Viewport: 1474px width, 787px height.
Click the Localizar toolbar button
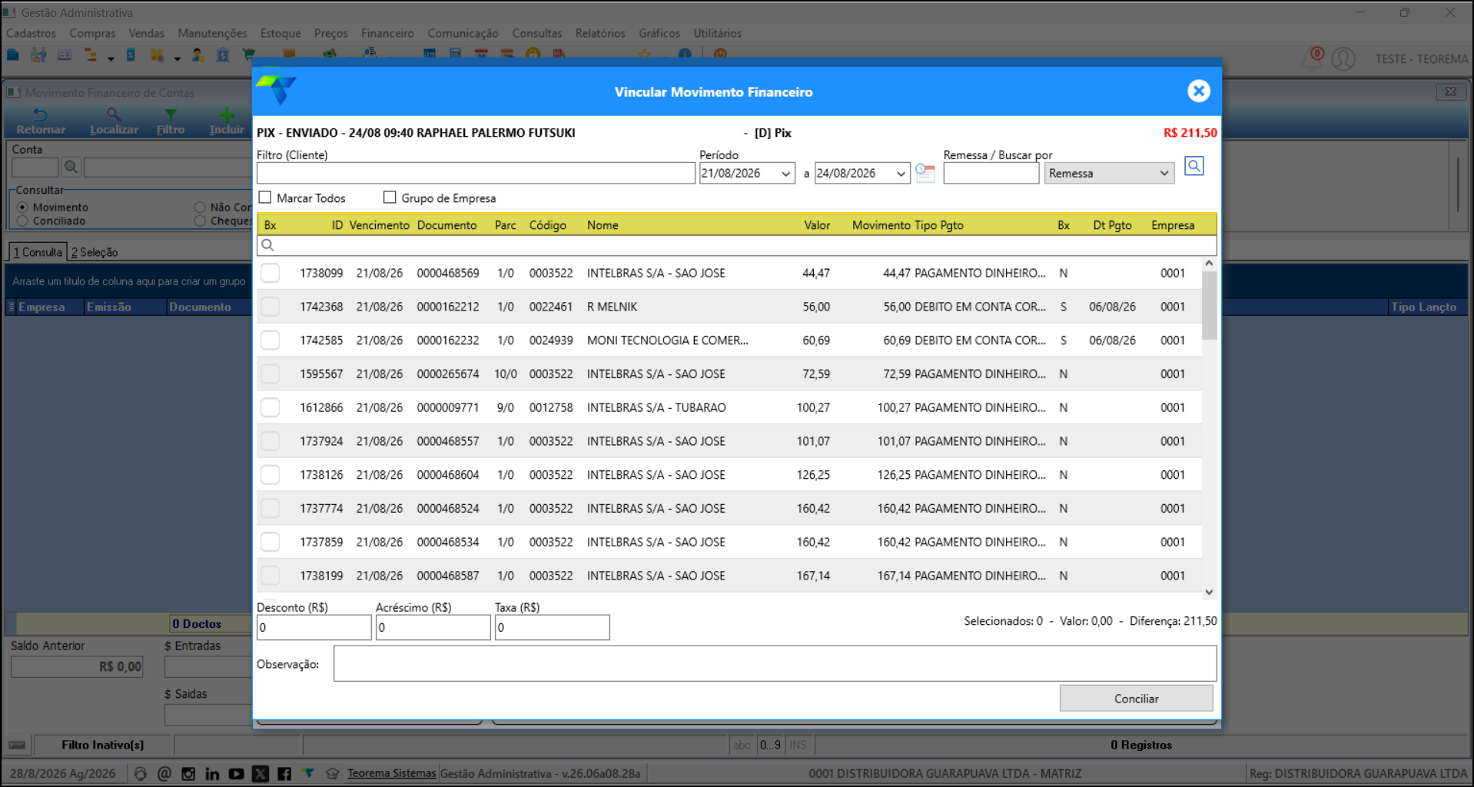click(x=114, y=121)
